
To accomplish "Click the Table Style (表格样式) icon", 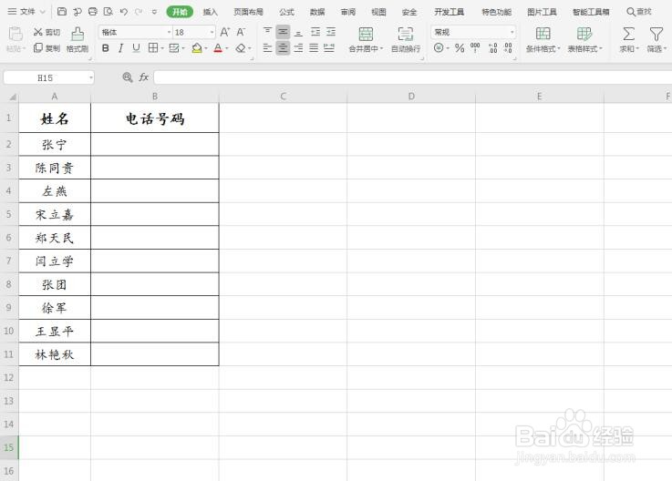I will [584, 34].
